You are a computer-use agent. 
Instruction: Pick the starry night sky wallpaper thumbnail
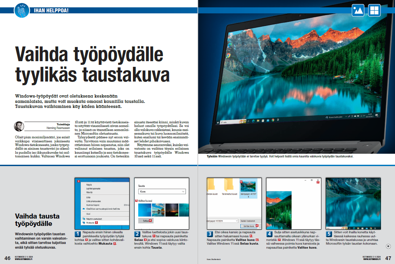172,210
